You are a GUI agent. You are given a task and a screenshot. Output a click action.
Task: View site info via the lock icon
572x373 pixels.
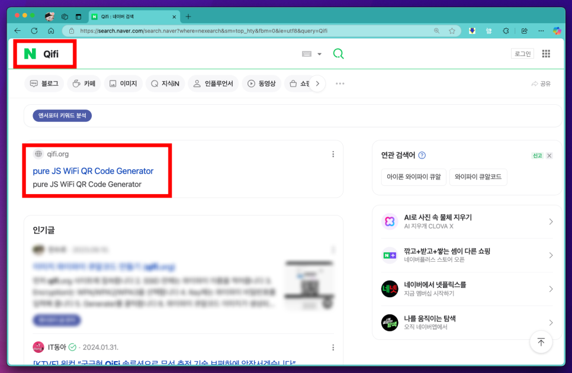(72, 31)
